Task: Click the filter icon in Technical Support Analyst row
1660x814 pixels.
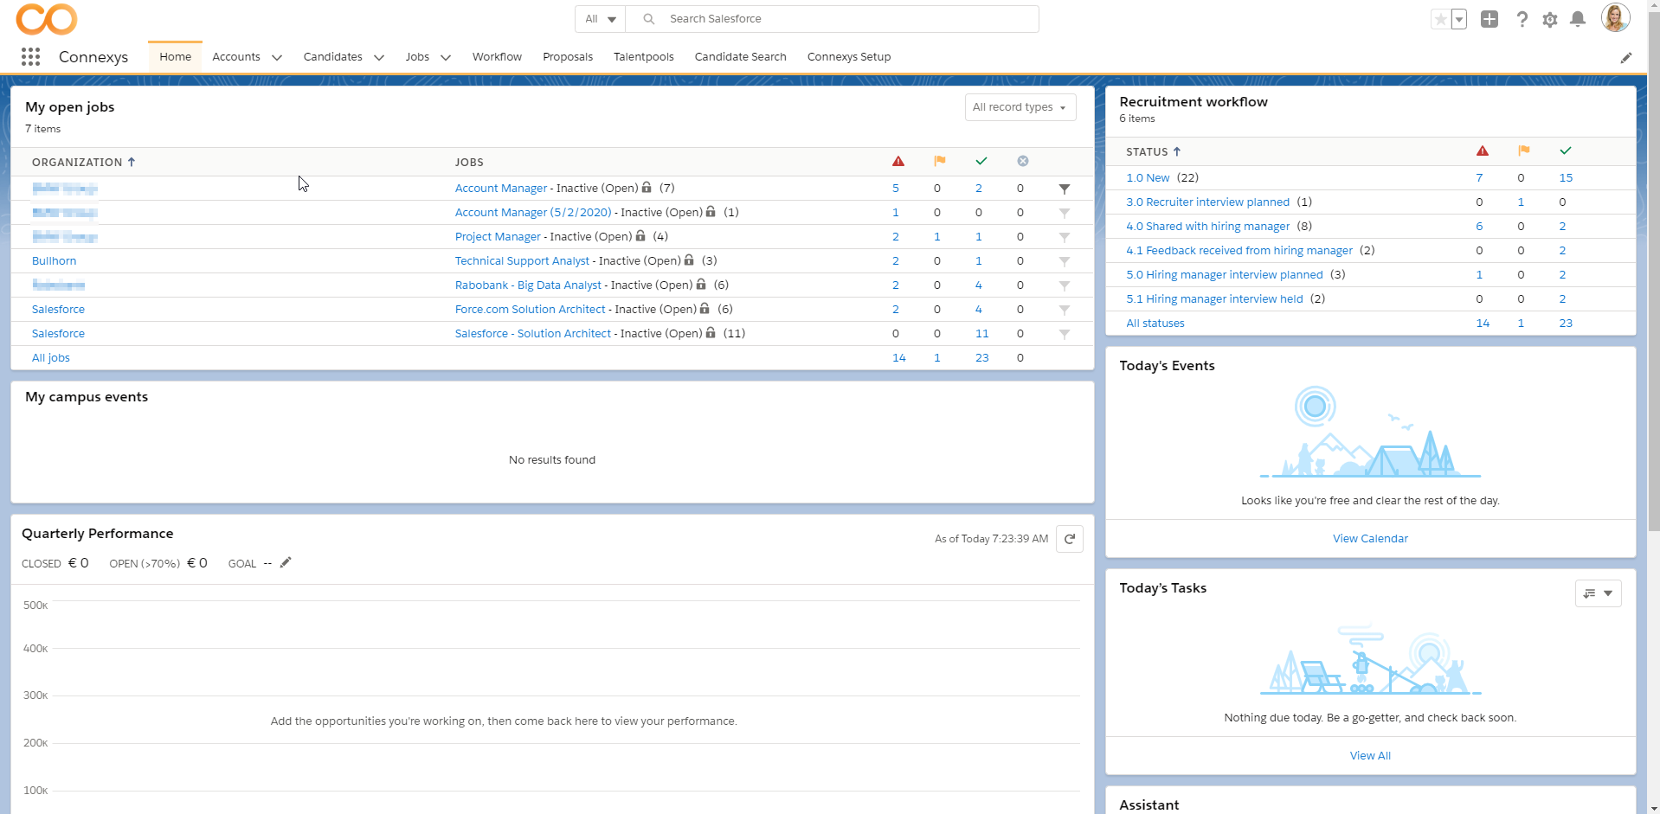Action: click(1065, 261)
